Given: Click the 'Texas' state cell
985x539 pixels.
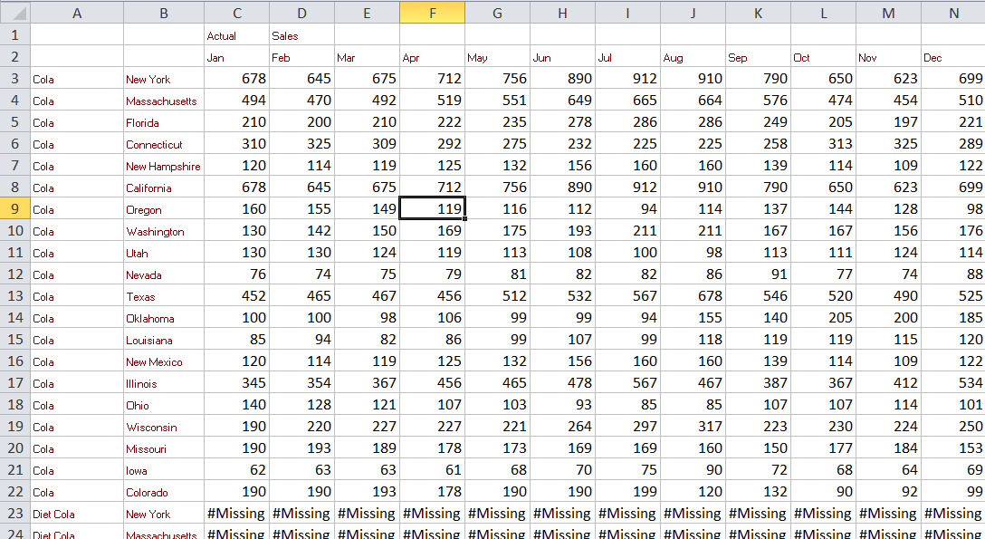Looking at the screenshot, I should (164, 296).
